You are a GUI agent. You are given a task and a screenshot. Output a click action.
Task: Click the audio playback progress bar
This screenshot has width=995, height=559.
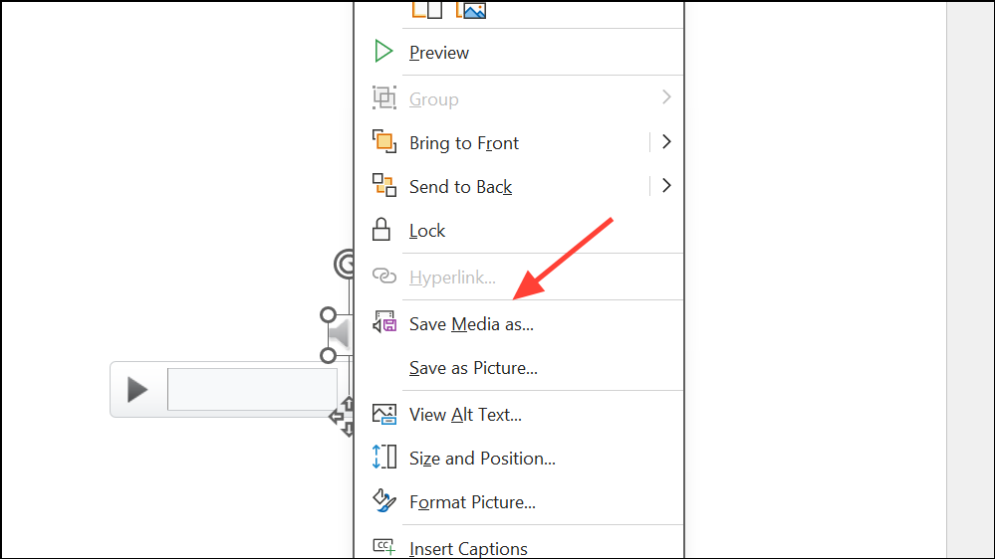(252, 389)
